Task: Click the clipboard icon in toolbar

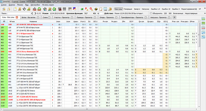Action: pos(101,9)
